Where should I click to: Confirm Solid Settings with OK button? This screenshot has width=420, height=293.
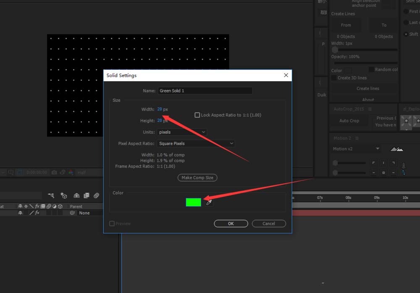pyautogui.click(x=231, y=224)
